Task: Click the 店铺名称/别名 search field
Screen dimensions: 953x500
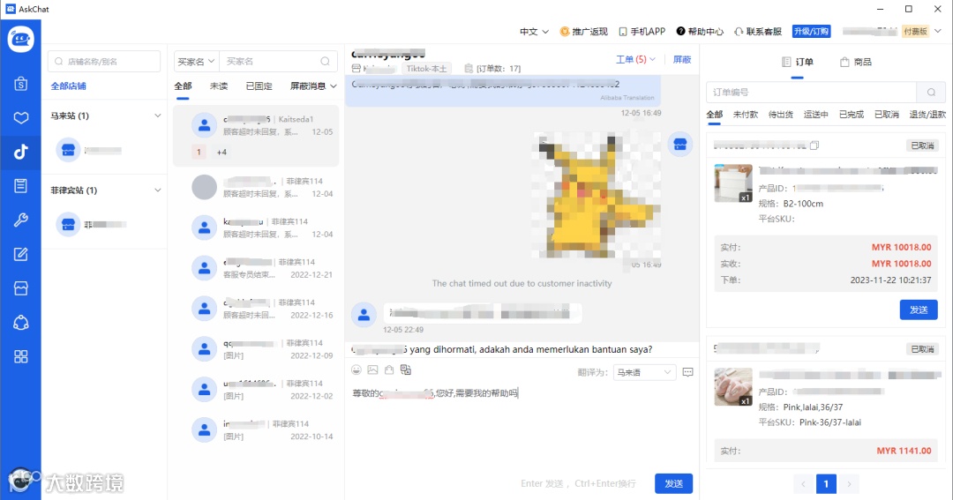Action: tap(104, 62)
